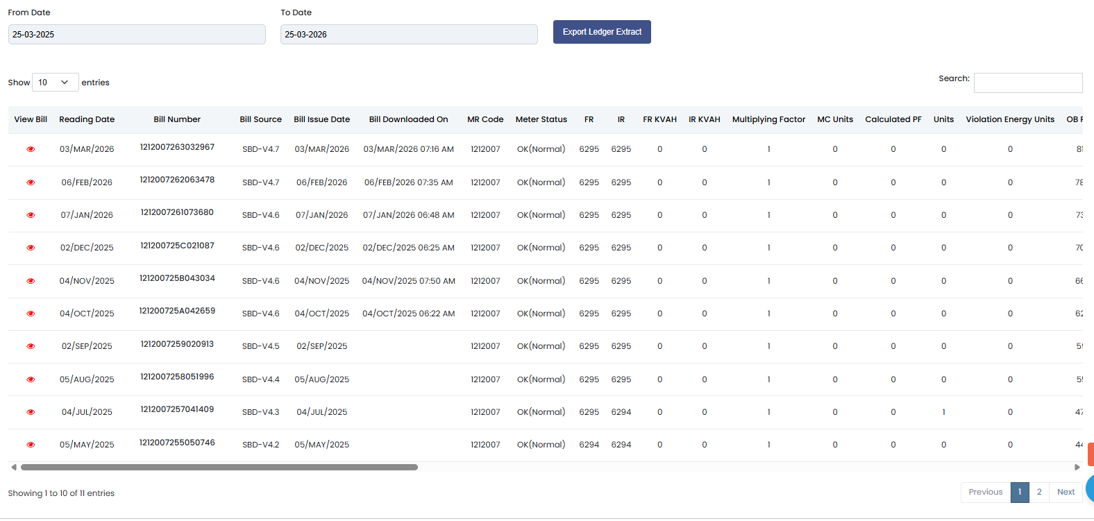Click Export Ledger Extract button

click(x=602, y=32)
